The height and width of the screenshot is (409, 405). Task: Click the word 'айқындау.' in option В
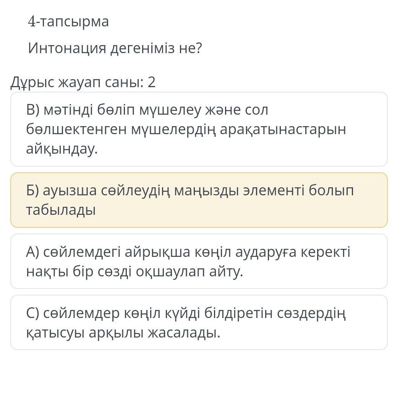(x=62, y=149)
